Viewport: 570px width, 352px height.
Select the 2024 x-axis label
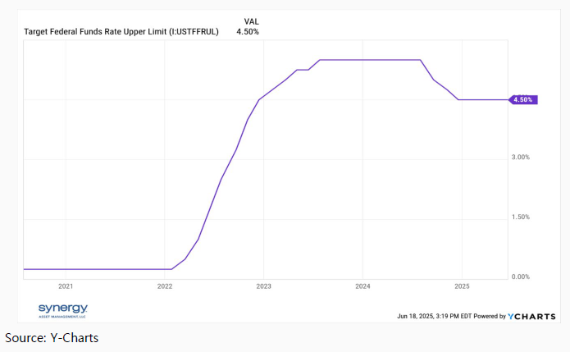(x=363, y=286)
